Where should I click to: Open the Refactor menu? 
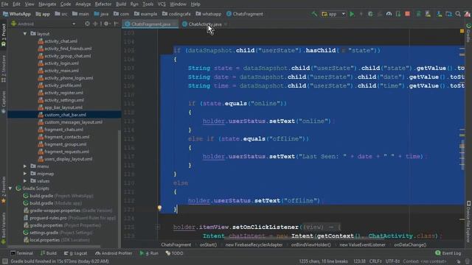(x=103, y=4)
